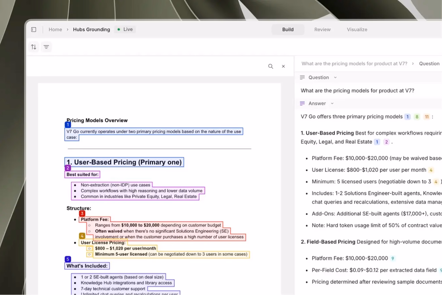Screen dimensions: 442x295
Task: Open the sort order icon
Action: click(34, 47)
